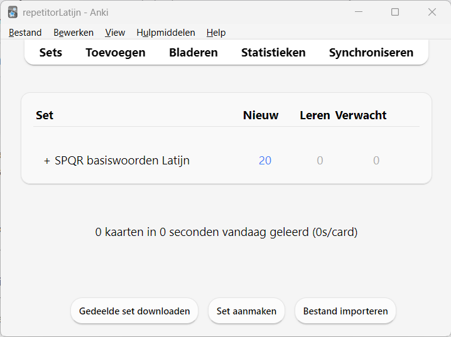Screen dimensions: 451x337
Task: Open the Hulpmiddelen menu
Action: pyautogui.click(x=166, y=33)
